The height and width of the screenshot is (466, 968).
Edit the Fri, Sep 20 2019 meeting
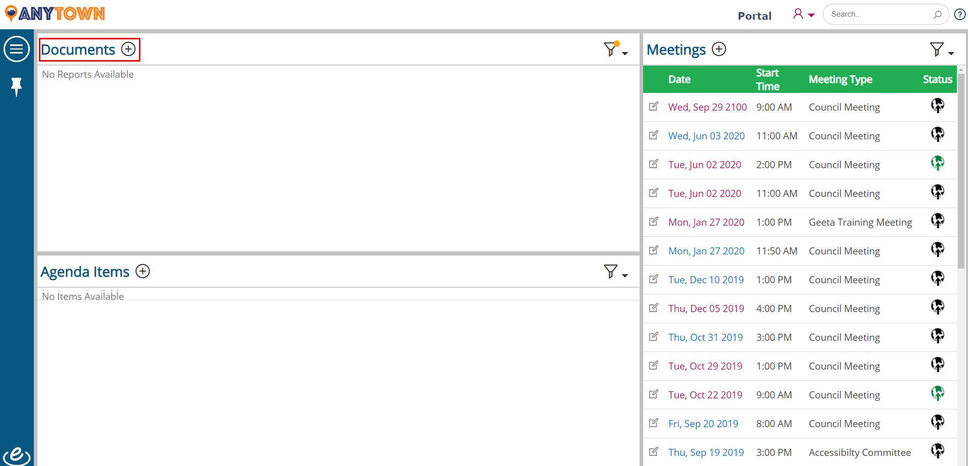[654, 423]
